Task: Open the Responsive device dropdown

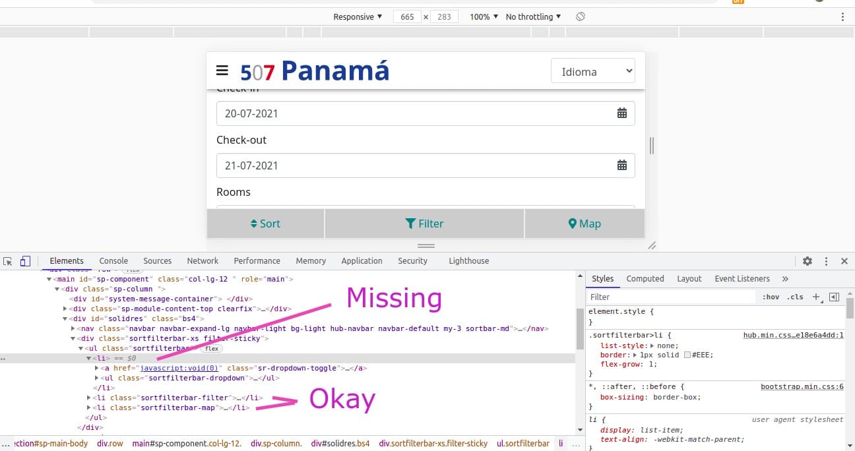Action: (358, 16)
